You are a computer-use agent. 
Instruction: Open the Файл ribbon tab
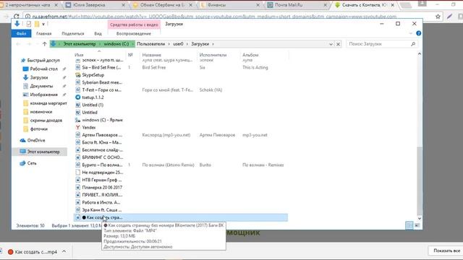[x=21, y=34]
